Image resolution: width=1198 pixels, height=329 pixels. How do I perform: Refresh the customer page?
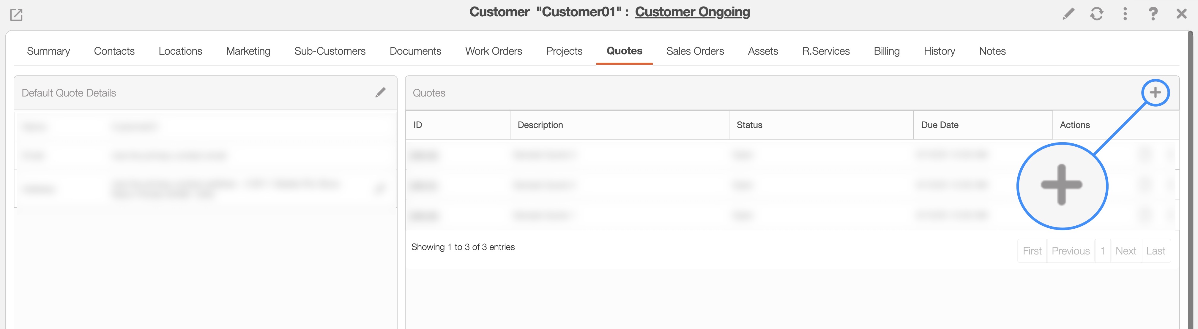point(1097,14)
